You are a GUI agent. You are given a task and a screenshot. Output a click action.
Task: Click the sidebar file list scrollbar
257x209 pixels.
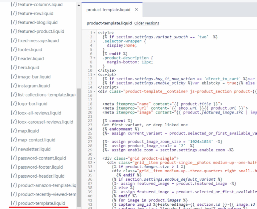tap(79, 147)
